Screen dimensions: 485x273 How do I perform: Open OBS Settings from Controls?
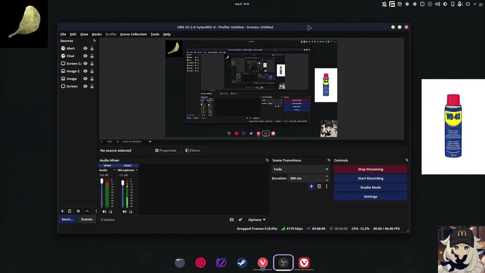371,196
